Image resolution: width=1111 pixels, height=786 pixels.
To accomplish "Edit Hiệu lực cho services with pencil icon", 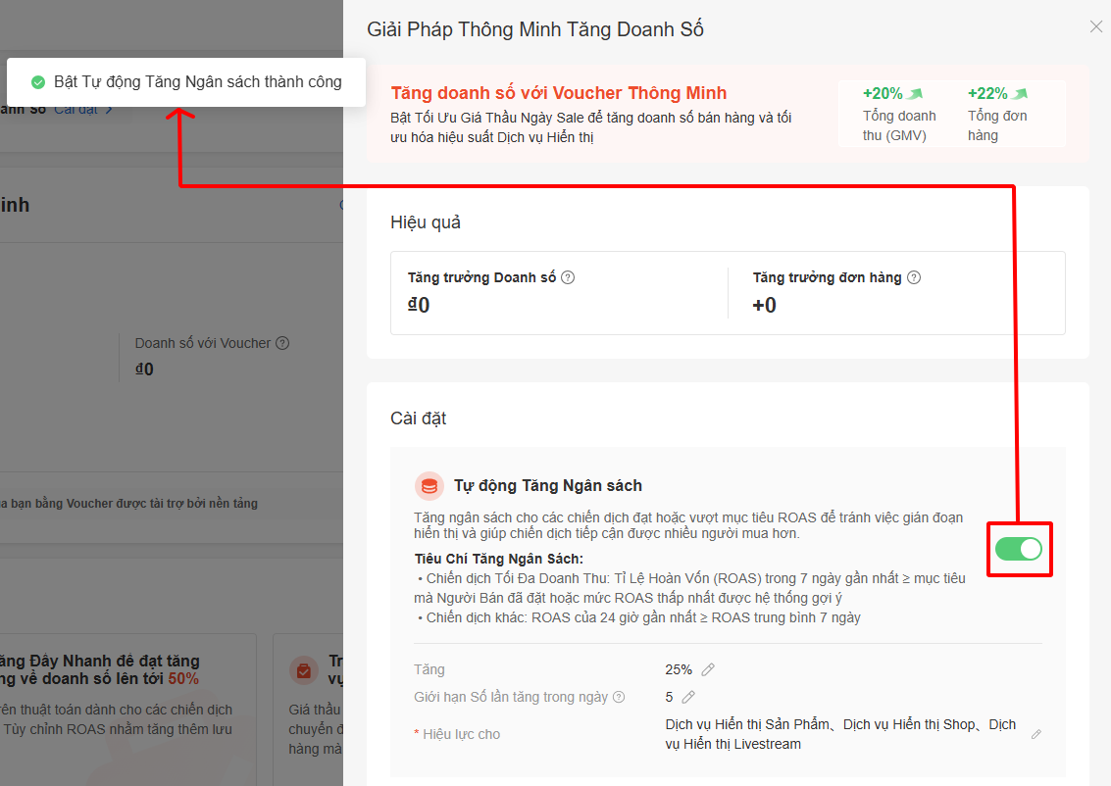I will coord(1036,734).
